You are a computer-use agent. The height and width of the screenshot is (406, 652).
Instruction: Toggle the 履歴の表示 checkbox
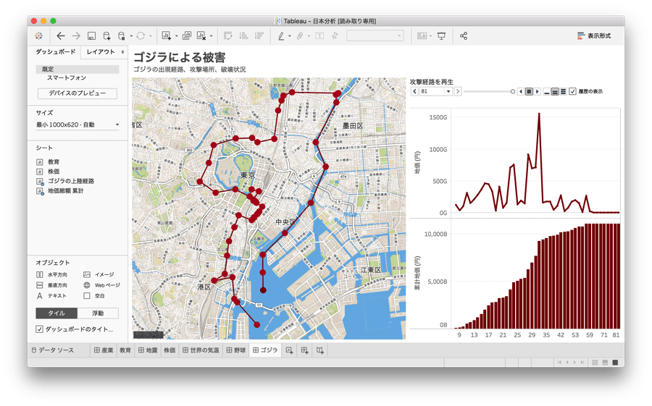tap(572, 92)
